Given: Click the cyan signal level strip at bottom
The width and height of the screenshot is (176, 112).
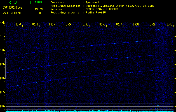Looking at the screenshot, I should 90,111.
